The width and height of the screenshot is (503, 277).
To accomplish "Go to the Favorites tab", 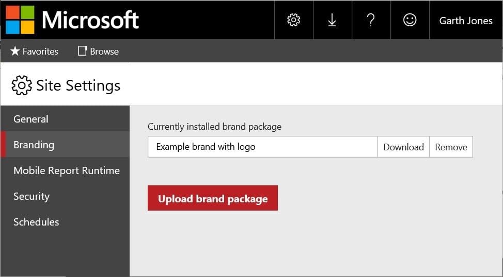I will tap(34, 51).
